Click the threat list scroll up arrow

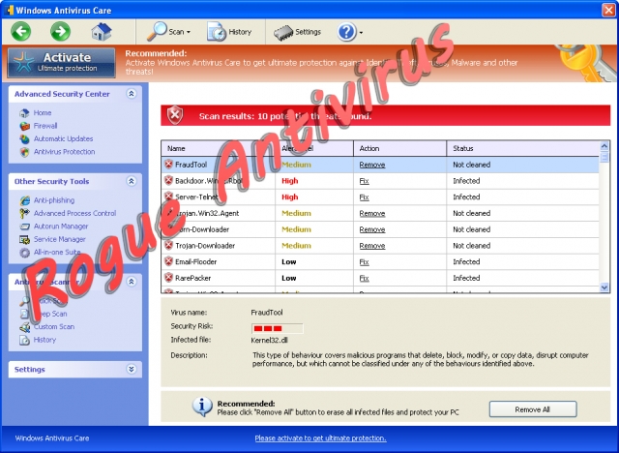pos(604,146)
